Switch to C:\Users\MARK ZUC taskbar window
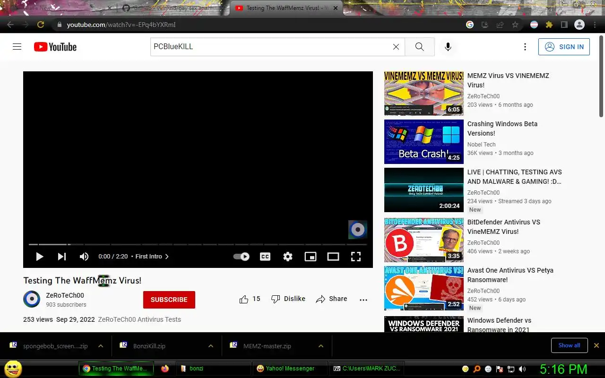 [366, 369]
